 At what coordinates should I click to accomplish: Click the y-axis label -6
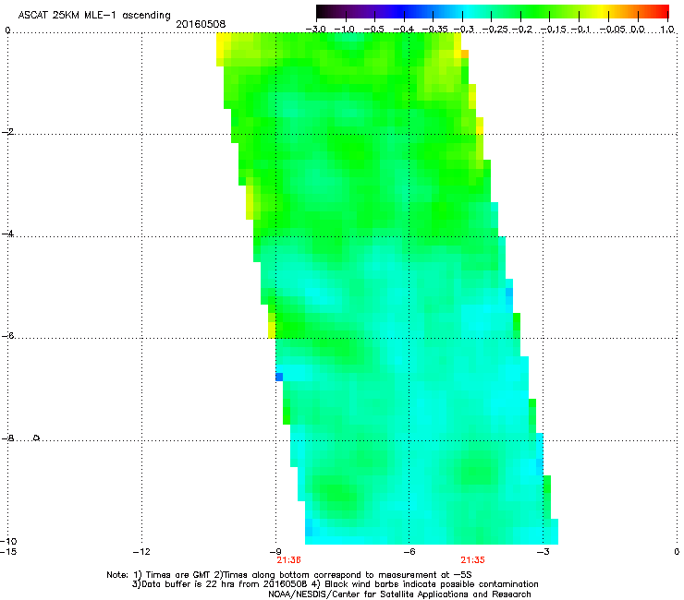click(x=8, y=336)
